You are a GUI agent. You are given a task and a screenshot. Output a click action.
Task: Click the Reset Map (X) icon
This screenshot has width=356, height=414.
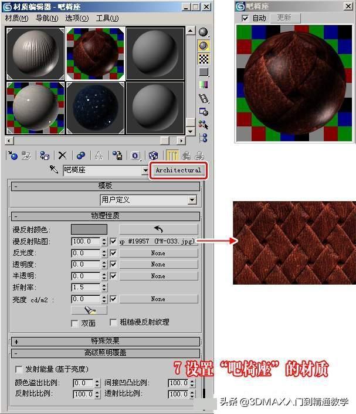pos(62,155)
